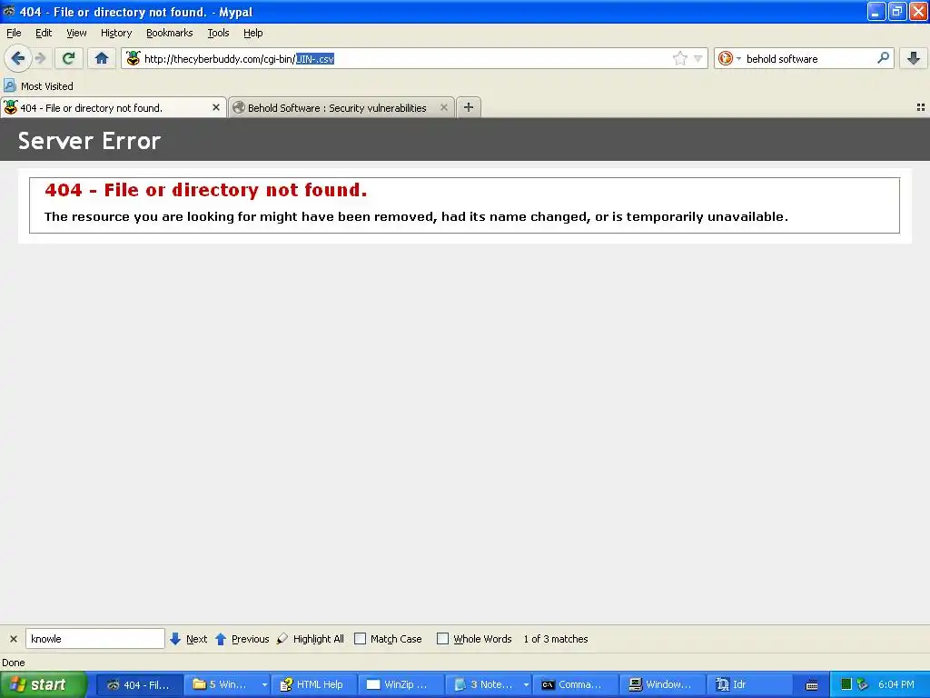Switch to the 404 File not found tab
Screen dimensions: 930x698
114,107
